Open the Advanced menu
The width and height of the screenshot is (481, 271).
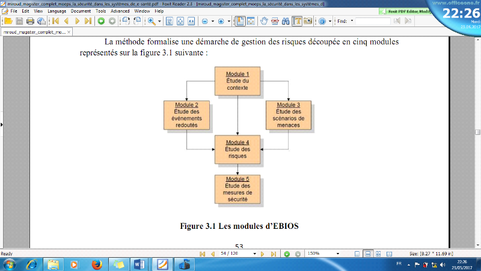coord(120,11)
